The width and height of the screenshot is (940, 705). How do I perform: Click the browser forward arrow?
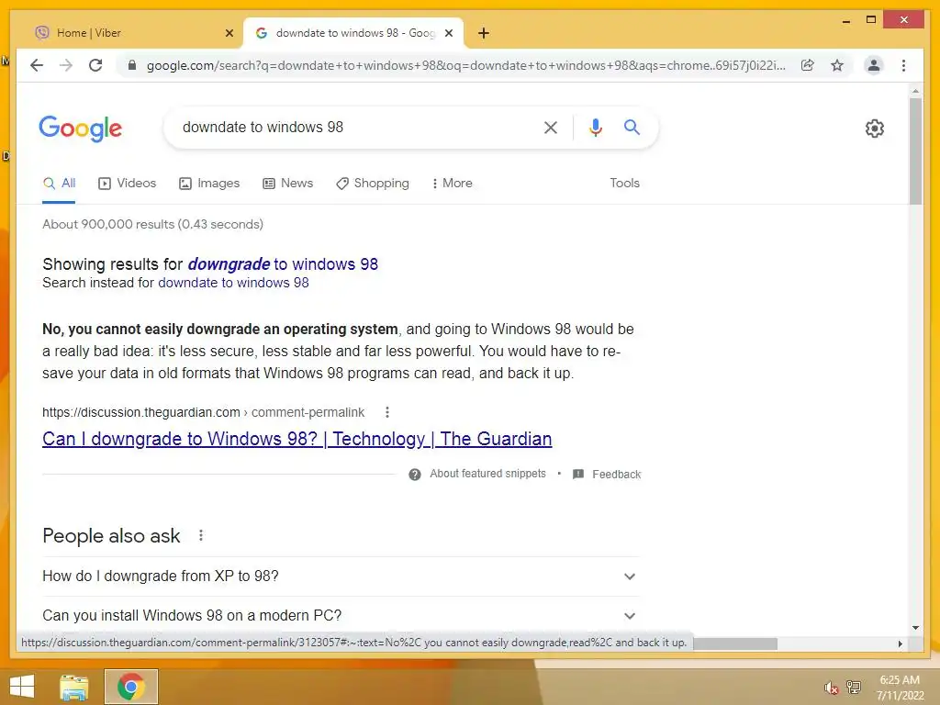[x=66, y=65]
